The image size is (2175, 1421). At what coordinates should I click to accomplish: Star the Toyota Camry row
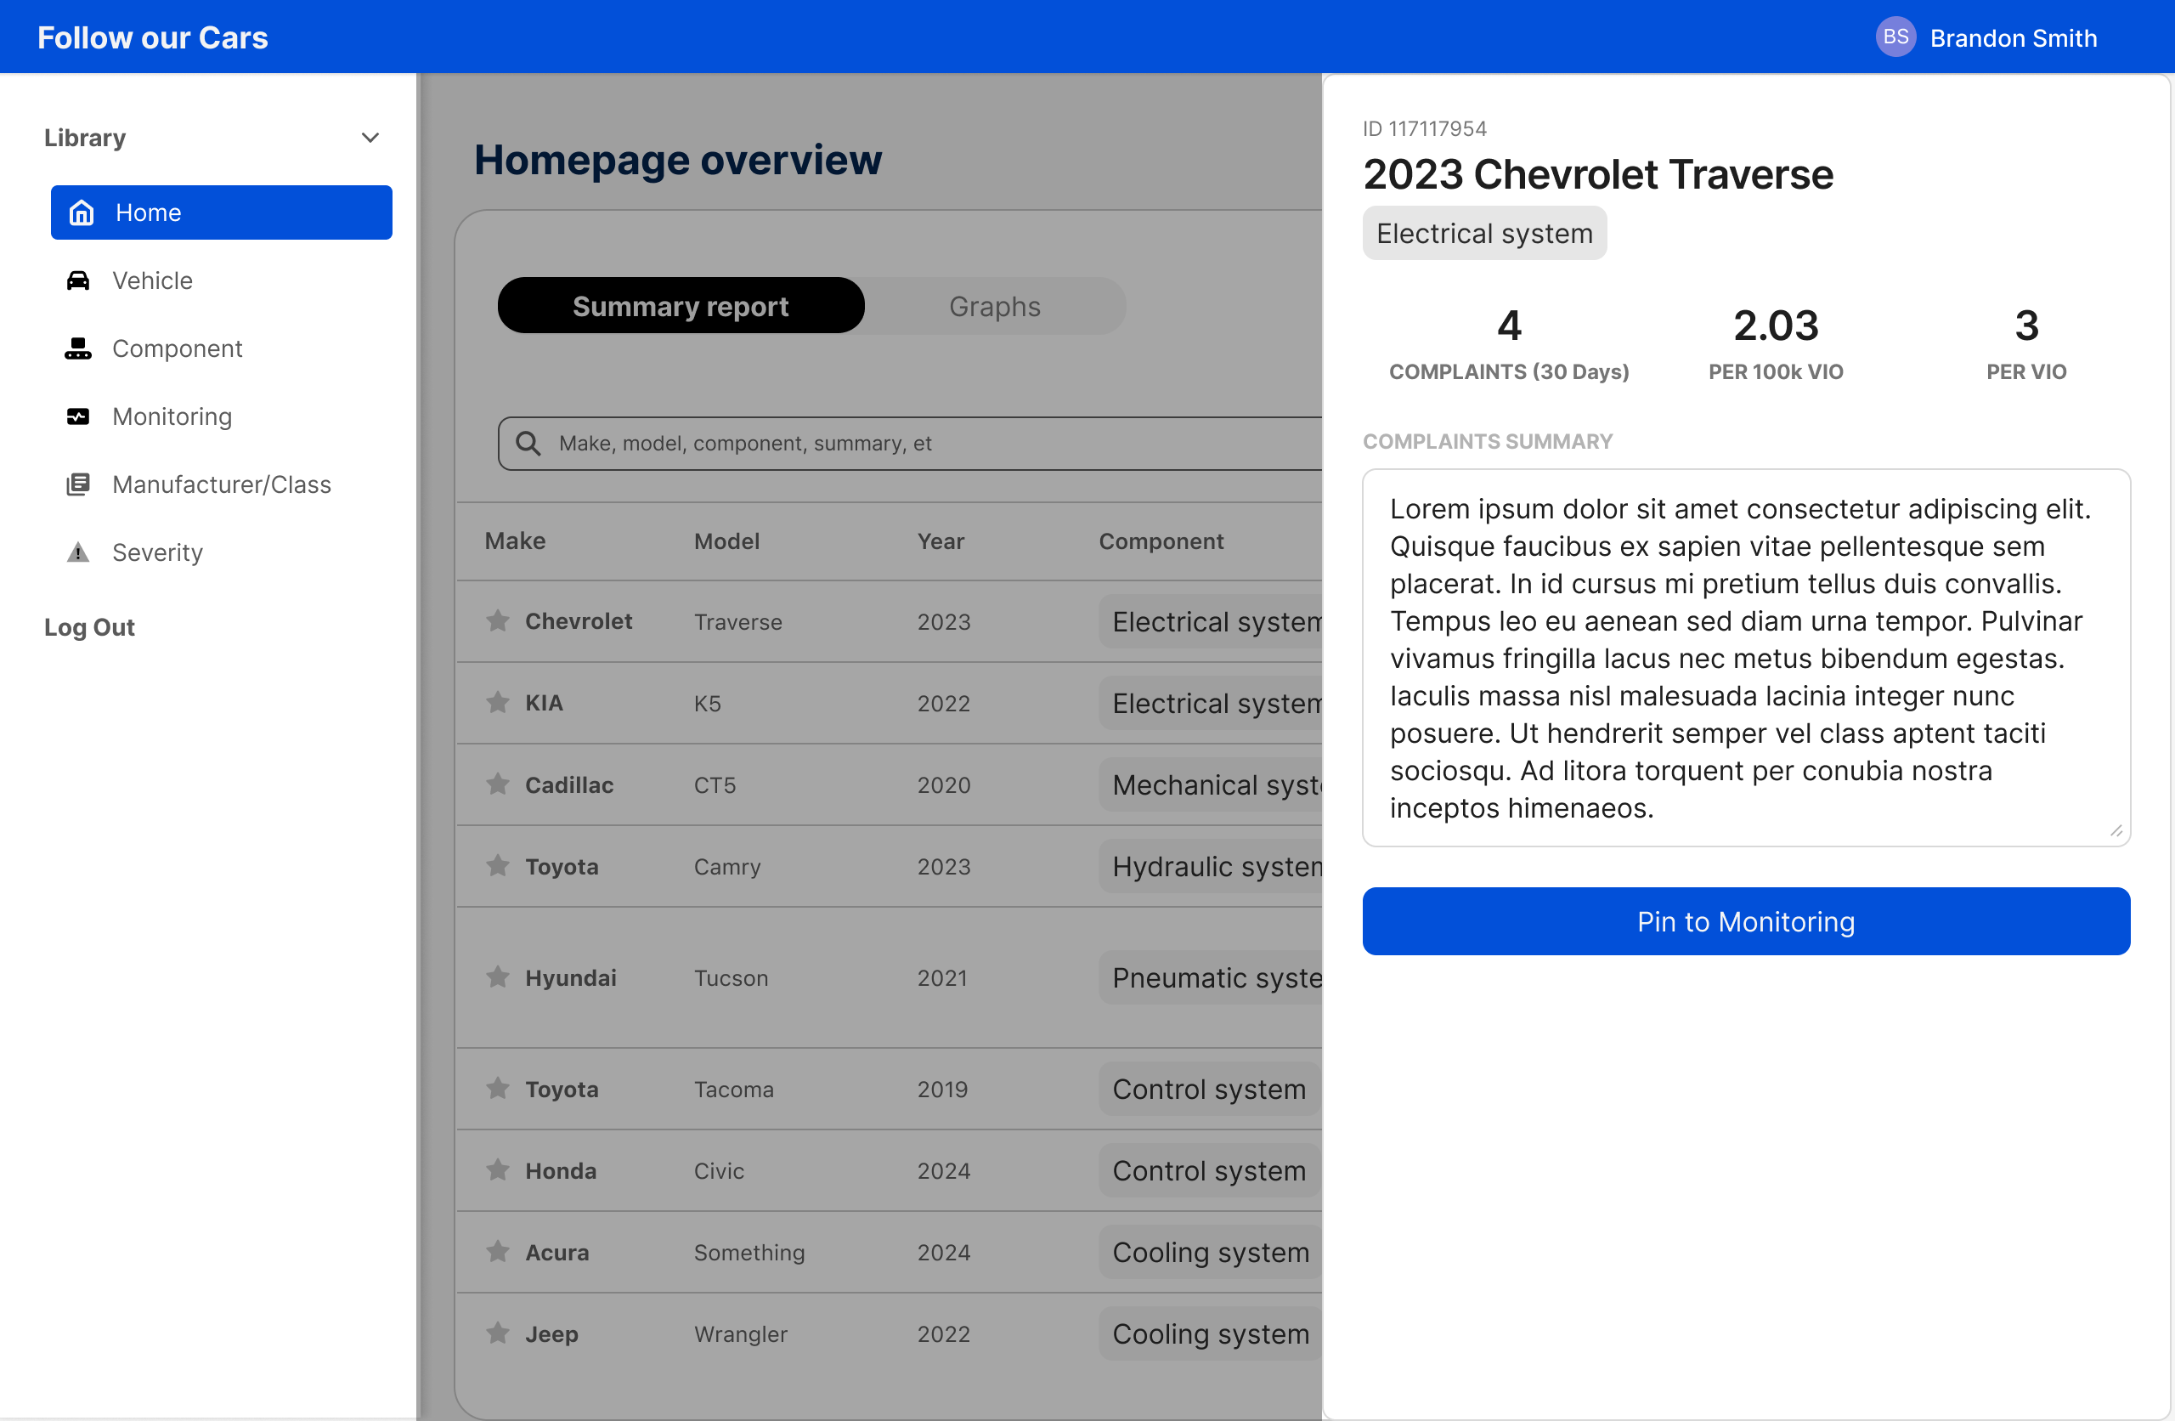tap(498, 866)
